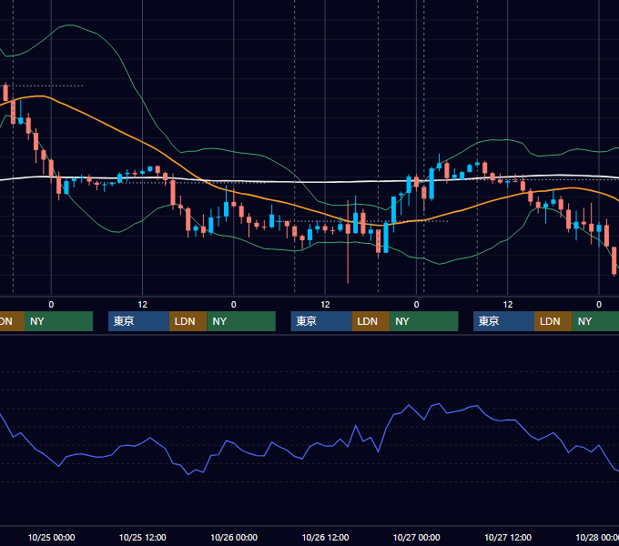Image resolution: width=619 pixels, height=546 pixels.
Task: Click the 10/27 12:00 date label
Action: point(508,537)
